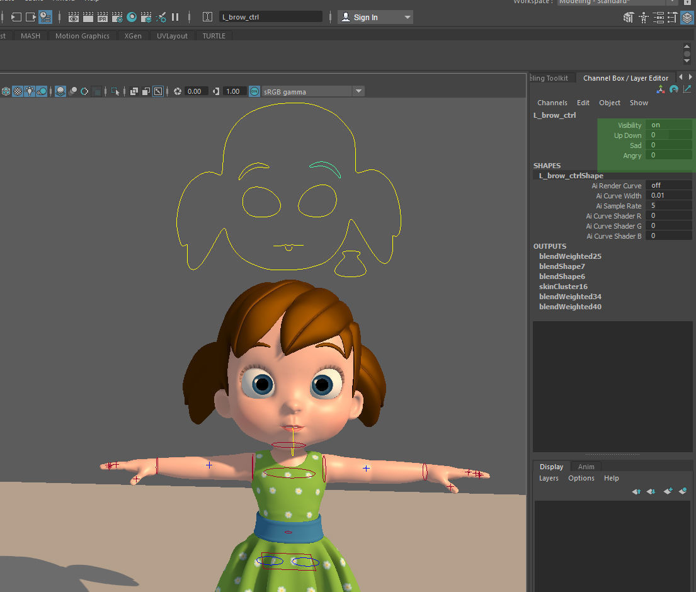Open the Light Editor icon
696x592 pixels.
pyautogui.click(x=161, y=17)
